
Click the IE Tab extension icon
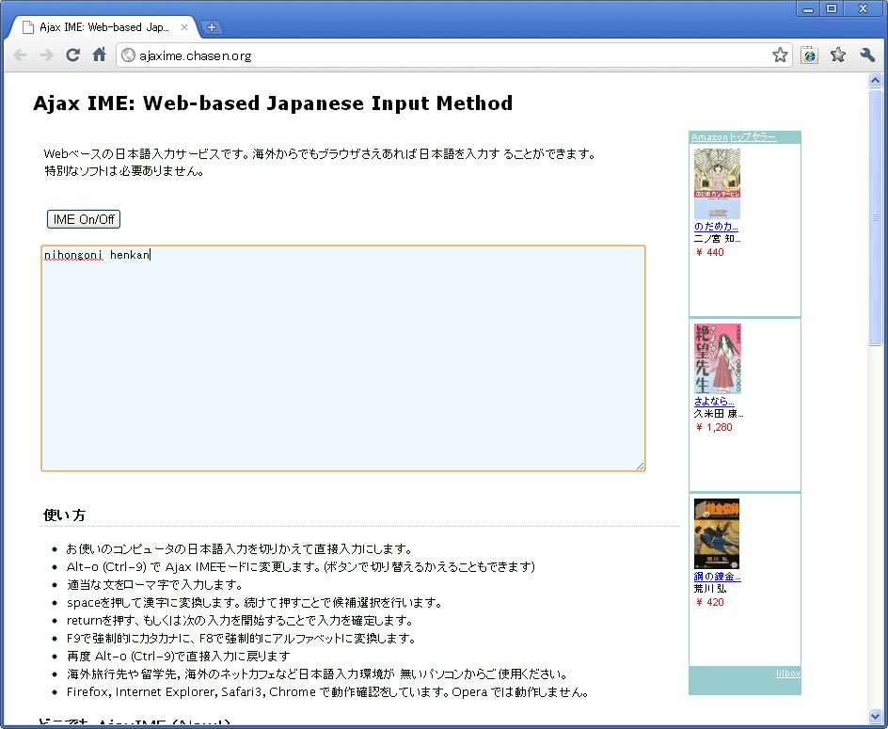809,55
